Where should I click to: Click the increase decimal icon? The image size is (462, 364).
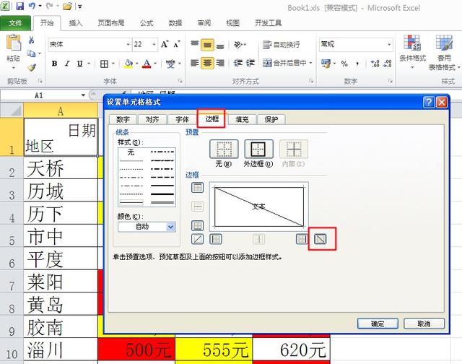(375, 64)
